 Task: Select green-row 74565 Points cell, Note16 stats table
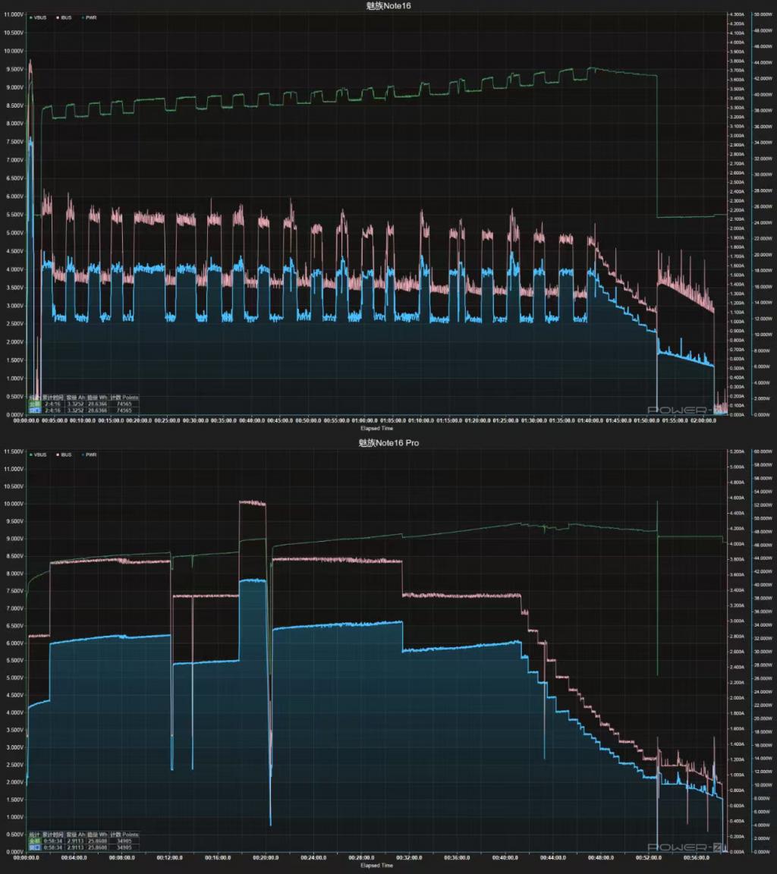click(x=124, y=404)
